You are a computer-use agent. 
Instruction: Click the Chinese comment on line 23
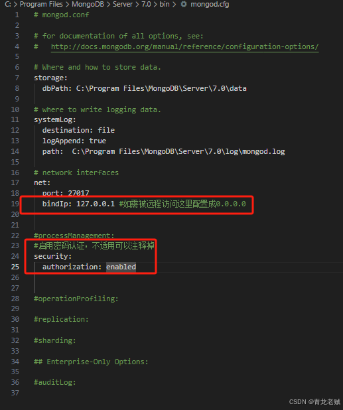pyautogui.click(x=94, y=245)
